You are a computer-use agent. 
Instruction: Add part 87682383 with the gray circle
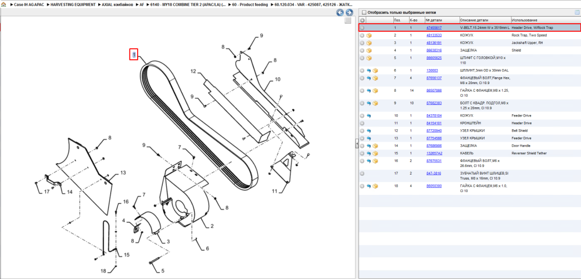[363, 103]
